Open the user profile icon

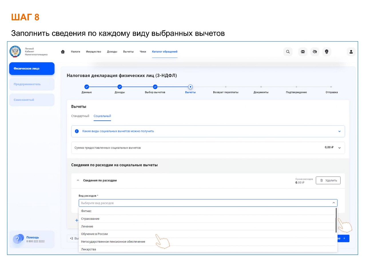point(351,52)
